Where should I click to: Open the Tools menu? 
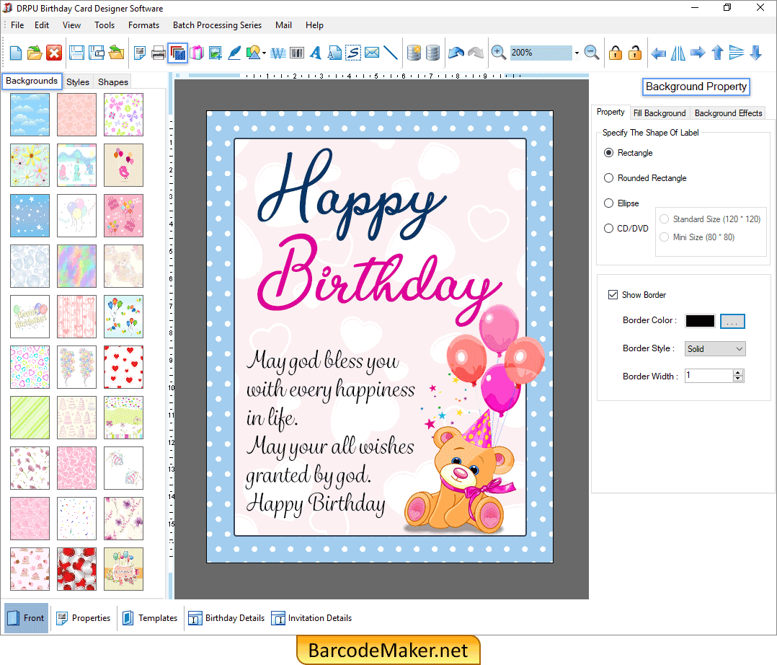[105, 25]
